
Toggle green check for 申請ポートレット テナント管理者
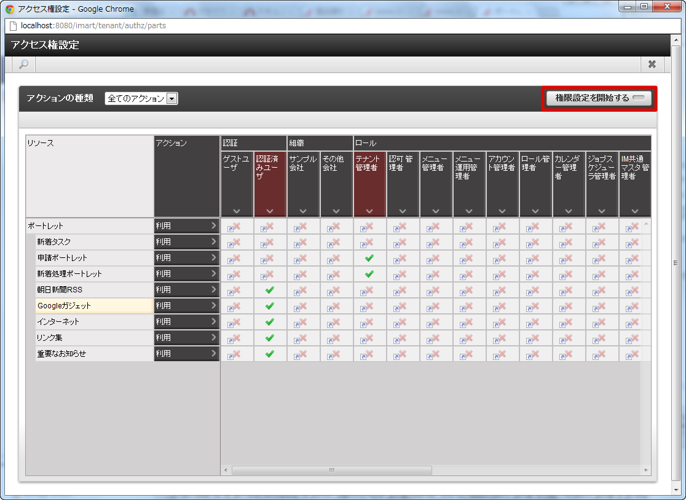(x=369, y=258)
